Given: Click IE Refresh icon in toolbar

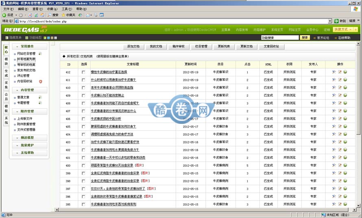Looking at the screenshot, I should 36,15.
